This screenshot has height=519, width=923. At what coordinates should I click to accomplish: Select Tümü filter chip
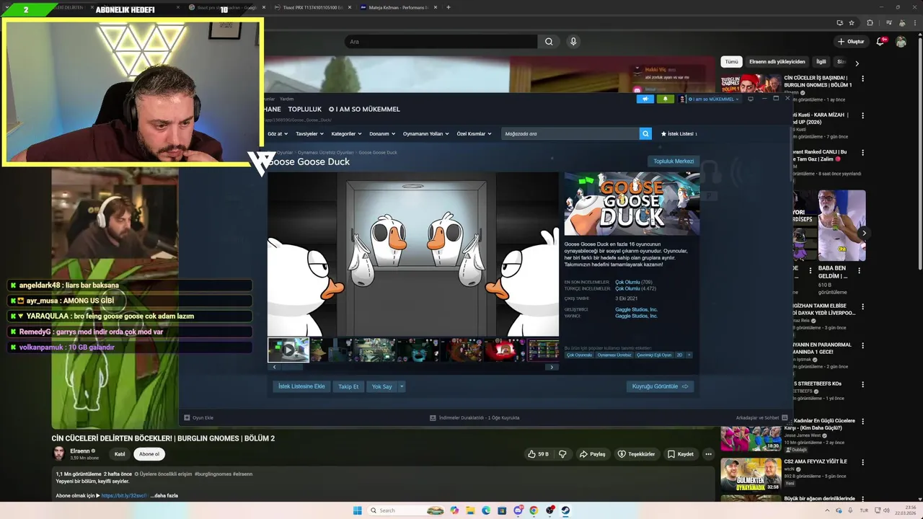click(x=731, y=62)
